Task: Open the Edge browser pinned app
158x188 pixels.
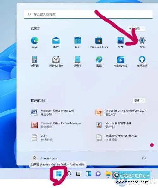Action: [34, 42]
